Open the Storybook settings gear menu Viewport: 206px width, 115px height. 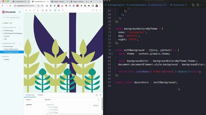pos(20,12)
